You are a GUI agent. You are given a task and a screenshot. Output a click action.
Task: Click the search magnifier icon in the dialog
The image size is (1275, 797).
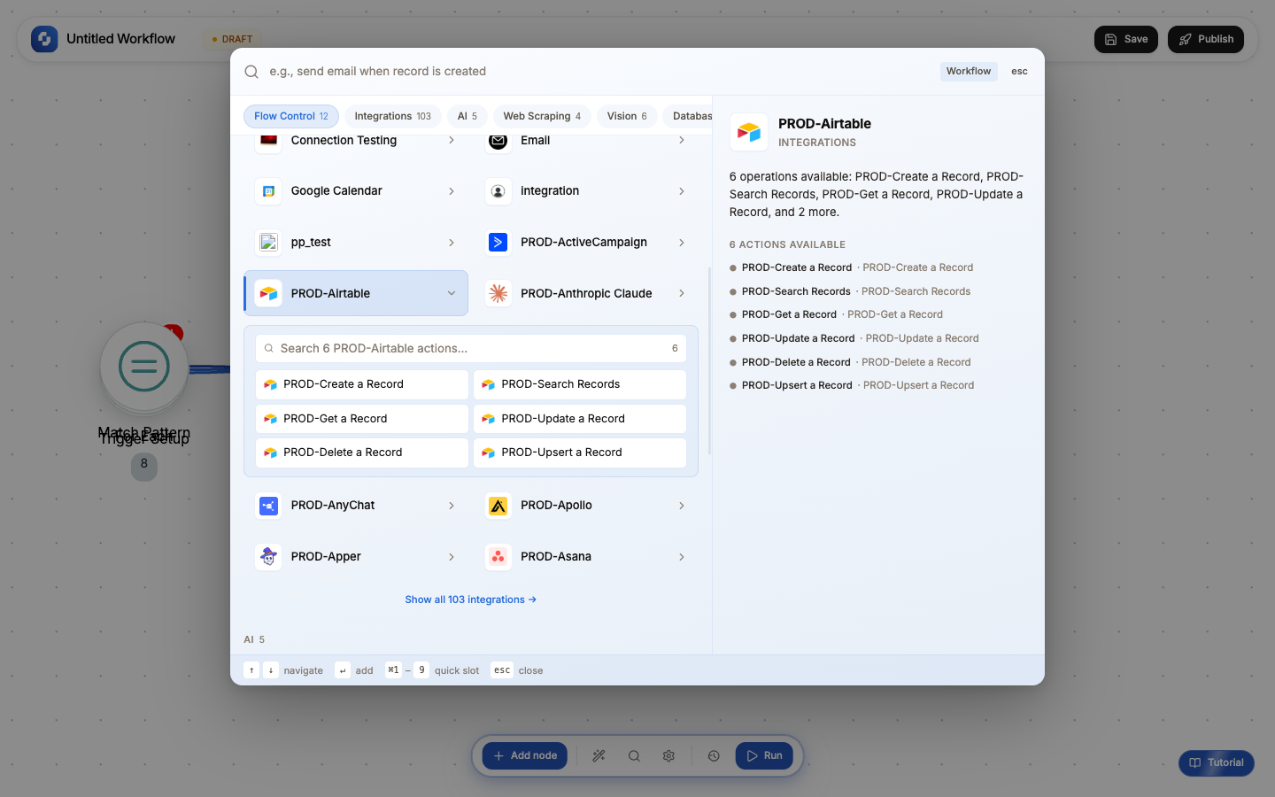251,72
